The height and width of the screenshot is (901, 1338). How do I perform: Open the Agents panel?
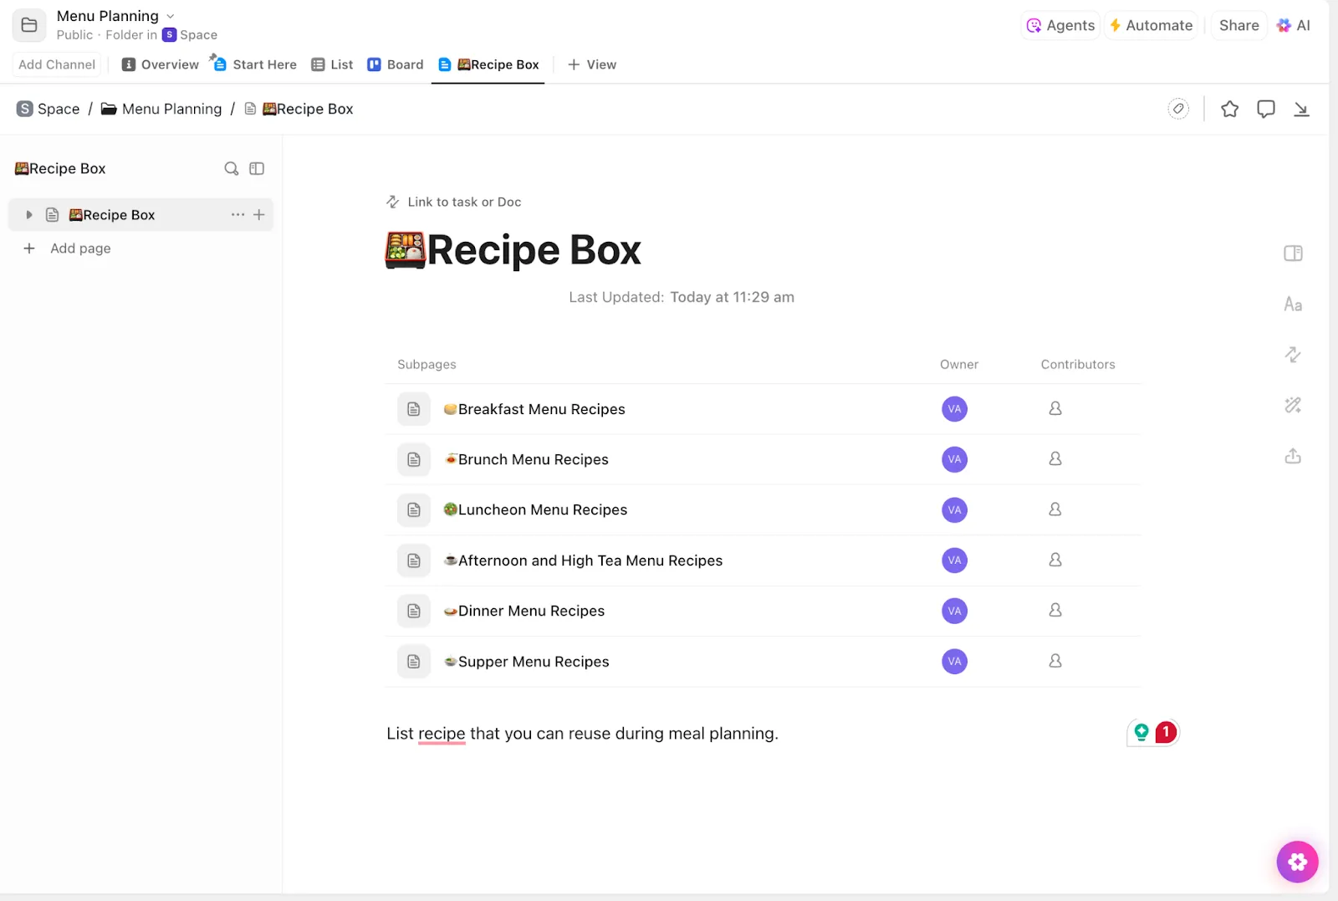pos(1060,25)
